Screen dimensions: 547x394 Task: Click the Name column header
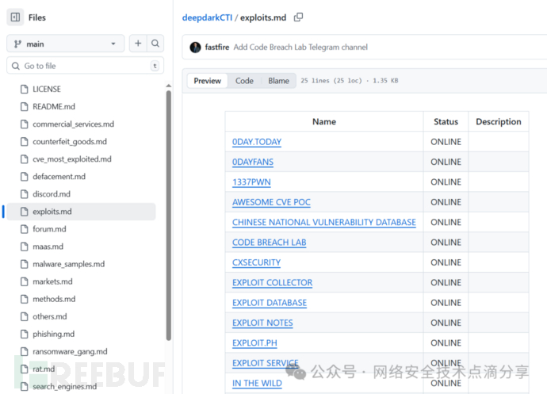pos(324,121)
